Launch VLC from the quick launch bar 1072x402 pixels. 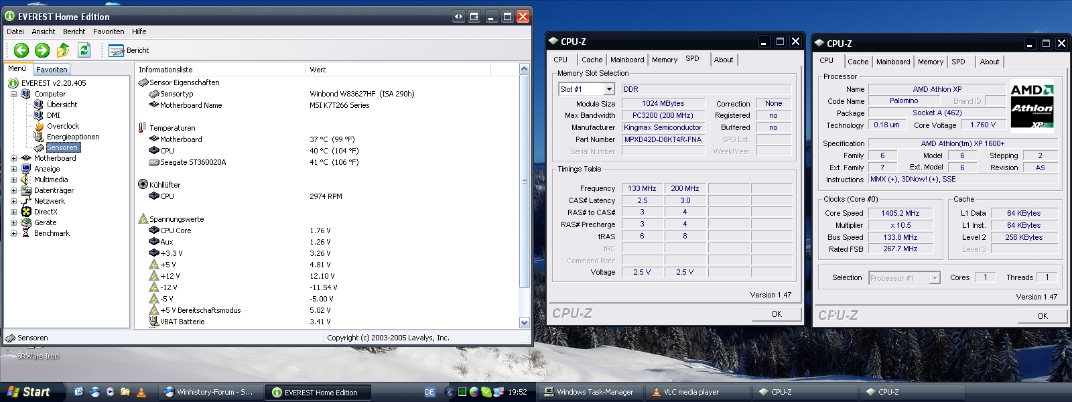[141, 392]
